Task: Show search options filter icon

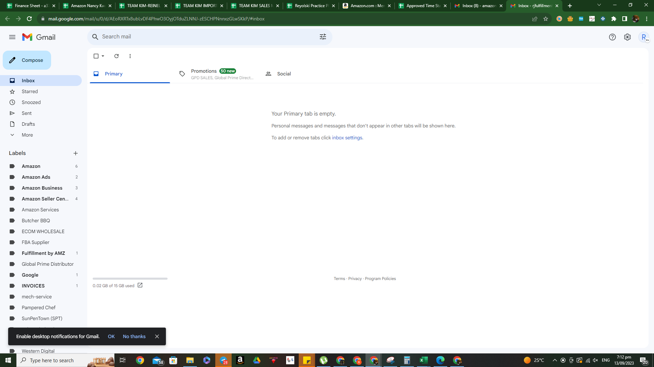Action: (323, 37)
